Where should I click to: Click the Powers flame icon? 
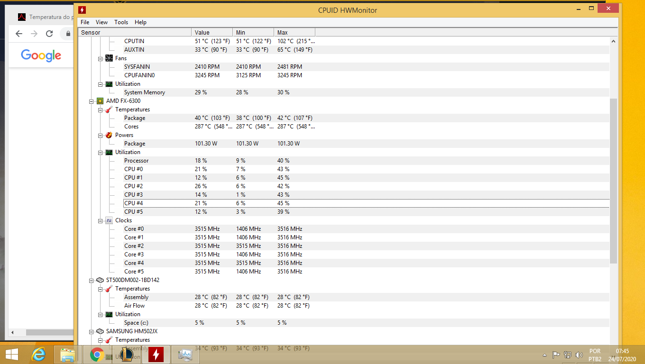click(x=109, y=135)
